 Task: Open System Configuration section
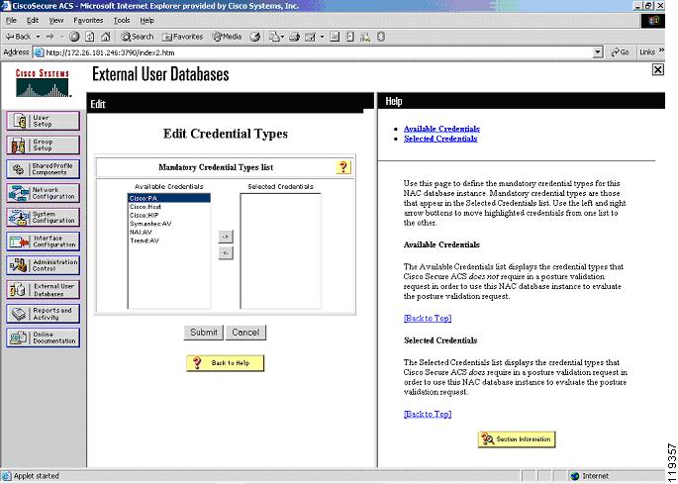coord(43,217)
